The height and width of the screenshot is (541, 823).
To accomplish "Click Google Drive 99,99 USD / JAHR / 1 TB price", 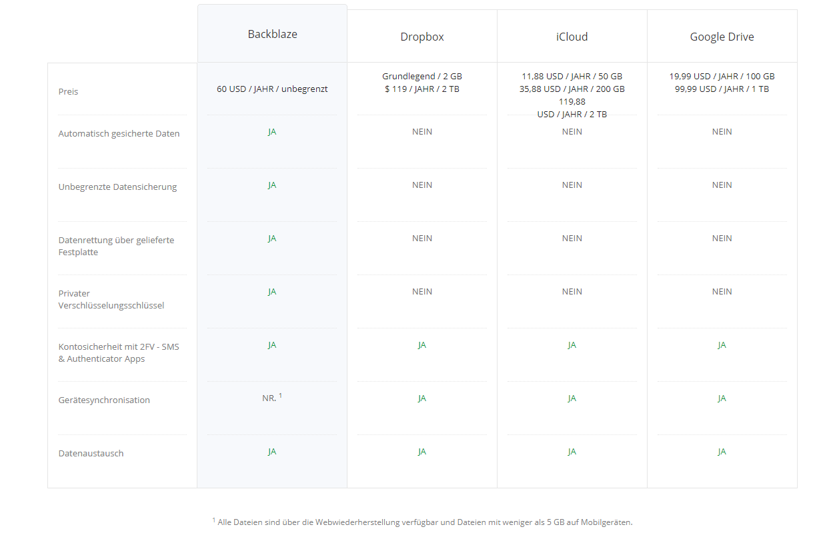I will click(722, 89).
